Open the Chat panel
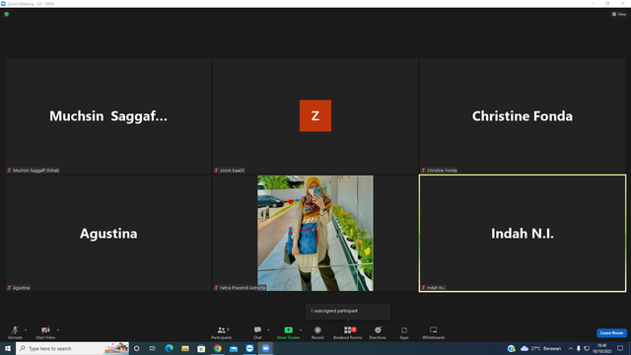 coord(257,332)
